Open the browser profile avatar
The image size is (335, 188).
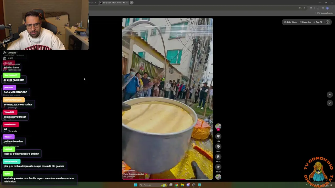click(x=327, y=8)
